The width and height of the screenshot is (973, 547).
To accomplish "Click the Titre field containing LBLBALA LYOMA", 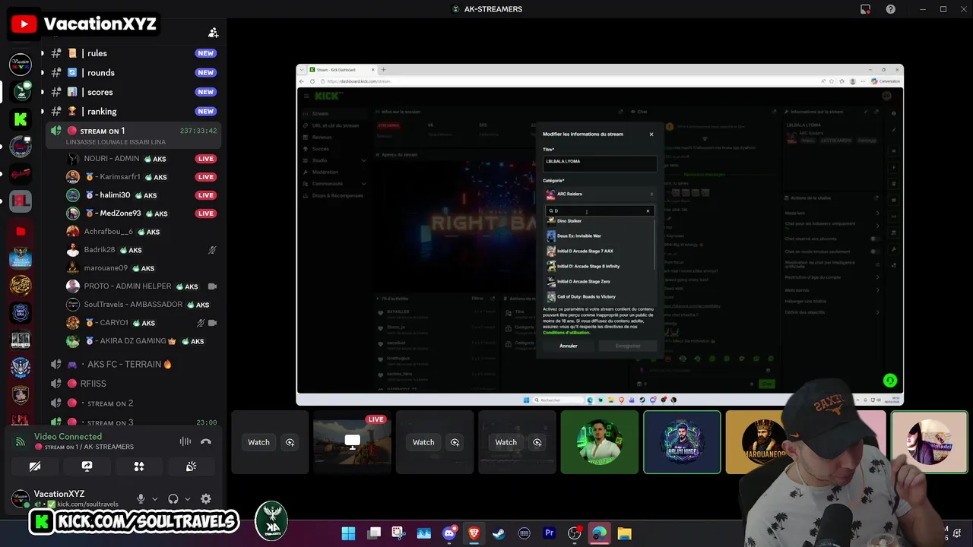I will click(x=600, y=163).
